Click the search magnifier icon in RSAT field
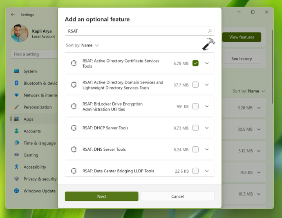This screenshot has height=218, width=282. coord(210,31)
